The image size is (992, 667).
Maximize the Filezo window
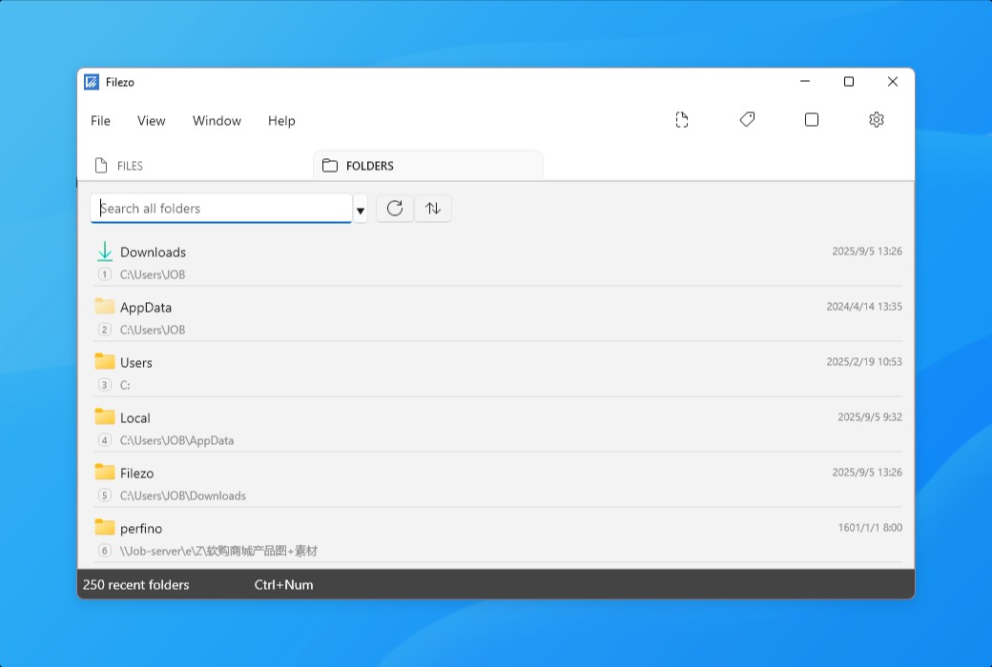849,82
